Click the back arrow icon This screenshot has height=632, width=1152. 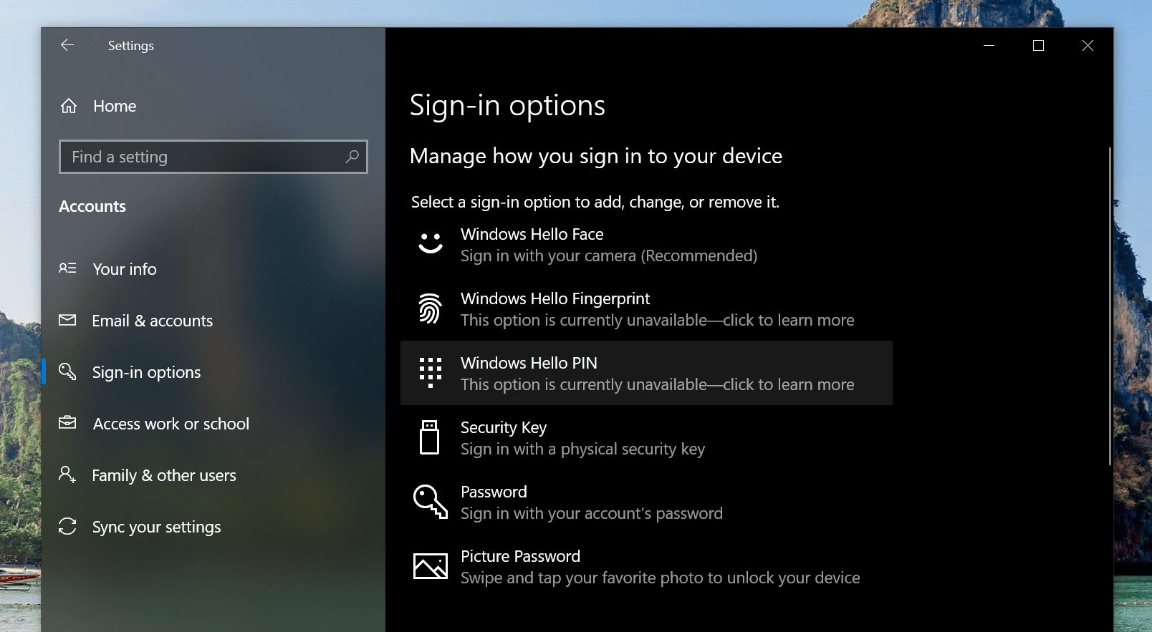coord(67,45)
